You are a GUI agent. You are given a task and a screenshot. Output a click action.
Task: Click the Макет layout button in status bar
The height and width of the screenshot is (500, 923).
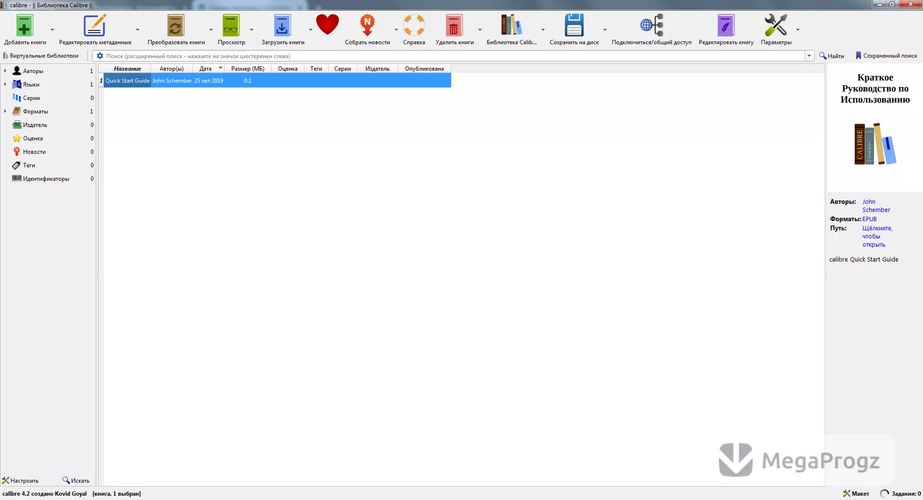pos(856,493)
